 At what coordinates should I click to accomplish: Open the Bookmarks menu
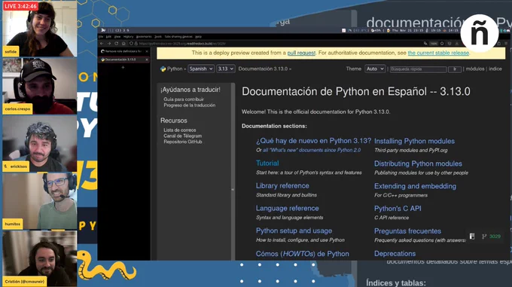(144, 37)
